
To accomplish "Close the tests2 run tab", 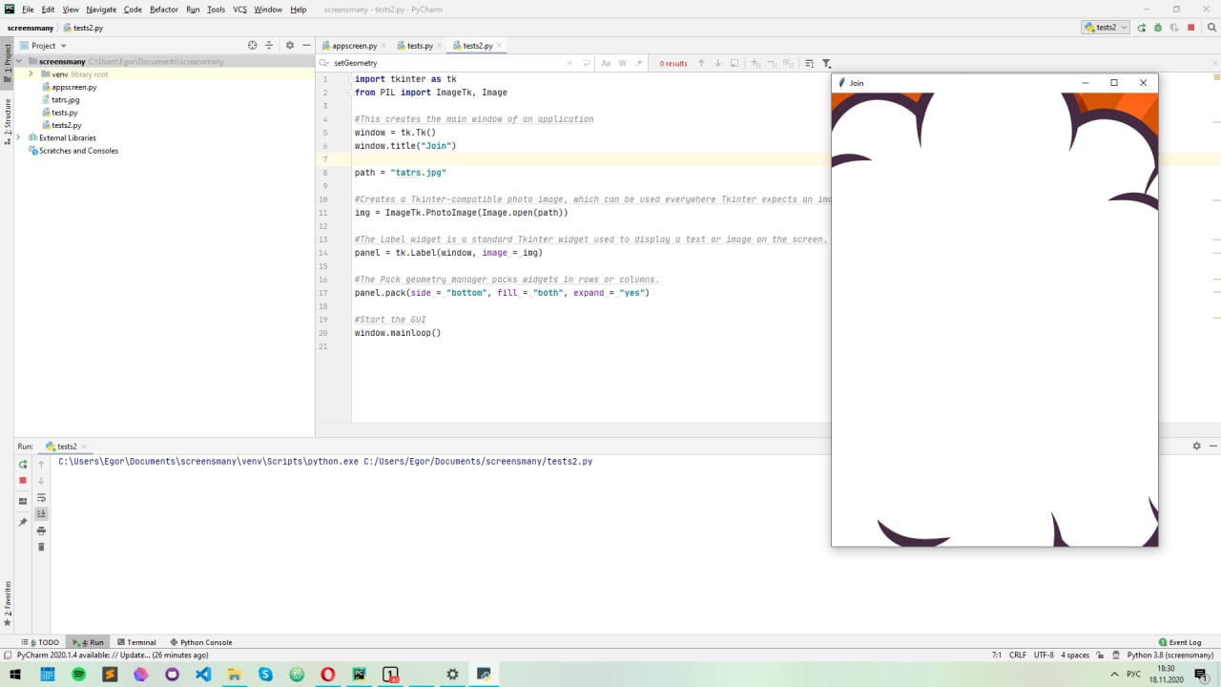I will point(85,446).
